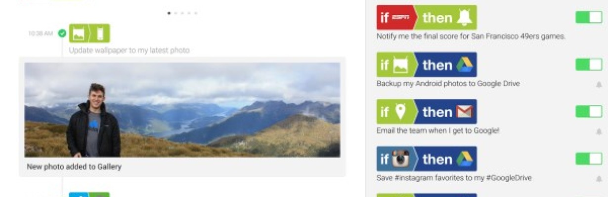Click small bell beside Backup Android photos recipe
This screenshot has width=608, height=197.
point(599,85)
